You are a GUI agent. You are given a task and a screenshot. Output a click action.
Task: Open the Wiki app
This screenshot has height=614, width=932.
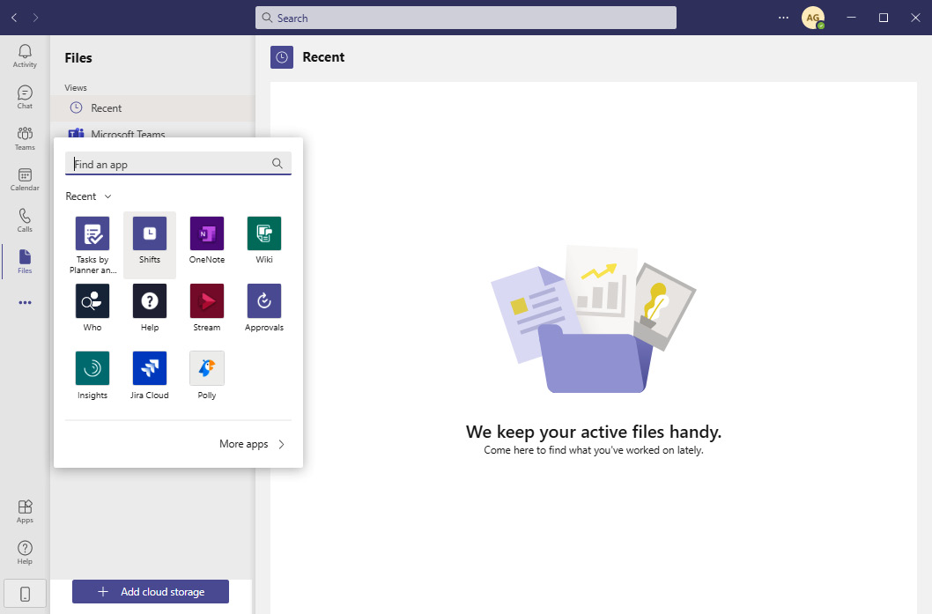point(264,240)
